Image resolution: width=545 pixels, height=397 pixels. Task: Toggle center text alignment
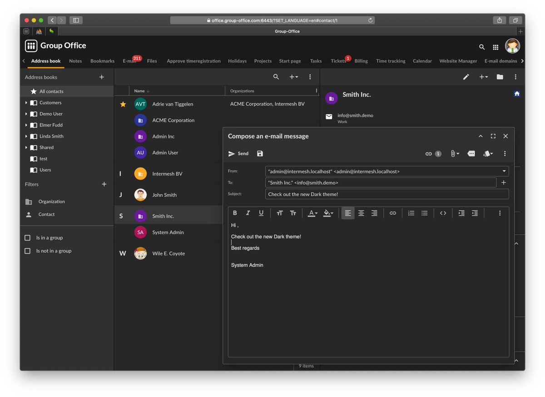tap(361, 213)
